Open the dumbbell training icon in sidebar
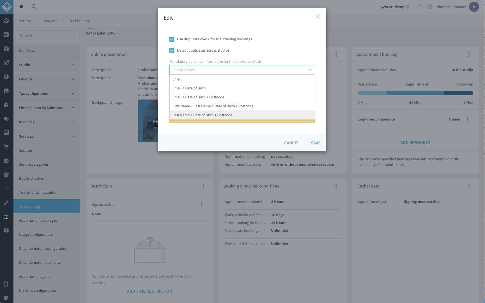This screenshot has width=485, height=303. 6,203
